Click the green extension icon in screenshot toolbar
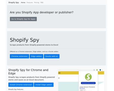The height and width of the screenshot is (91, 114). click(97, 70)
